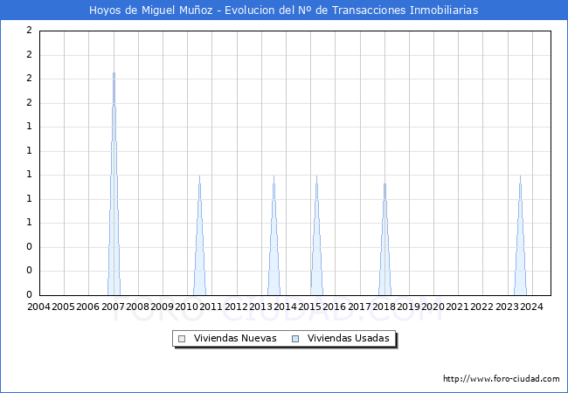Click the 2013 x-axis label
Viewport: 568px width, 393px height.
point(260,307)
